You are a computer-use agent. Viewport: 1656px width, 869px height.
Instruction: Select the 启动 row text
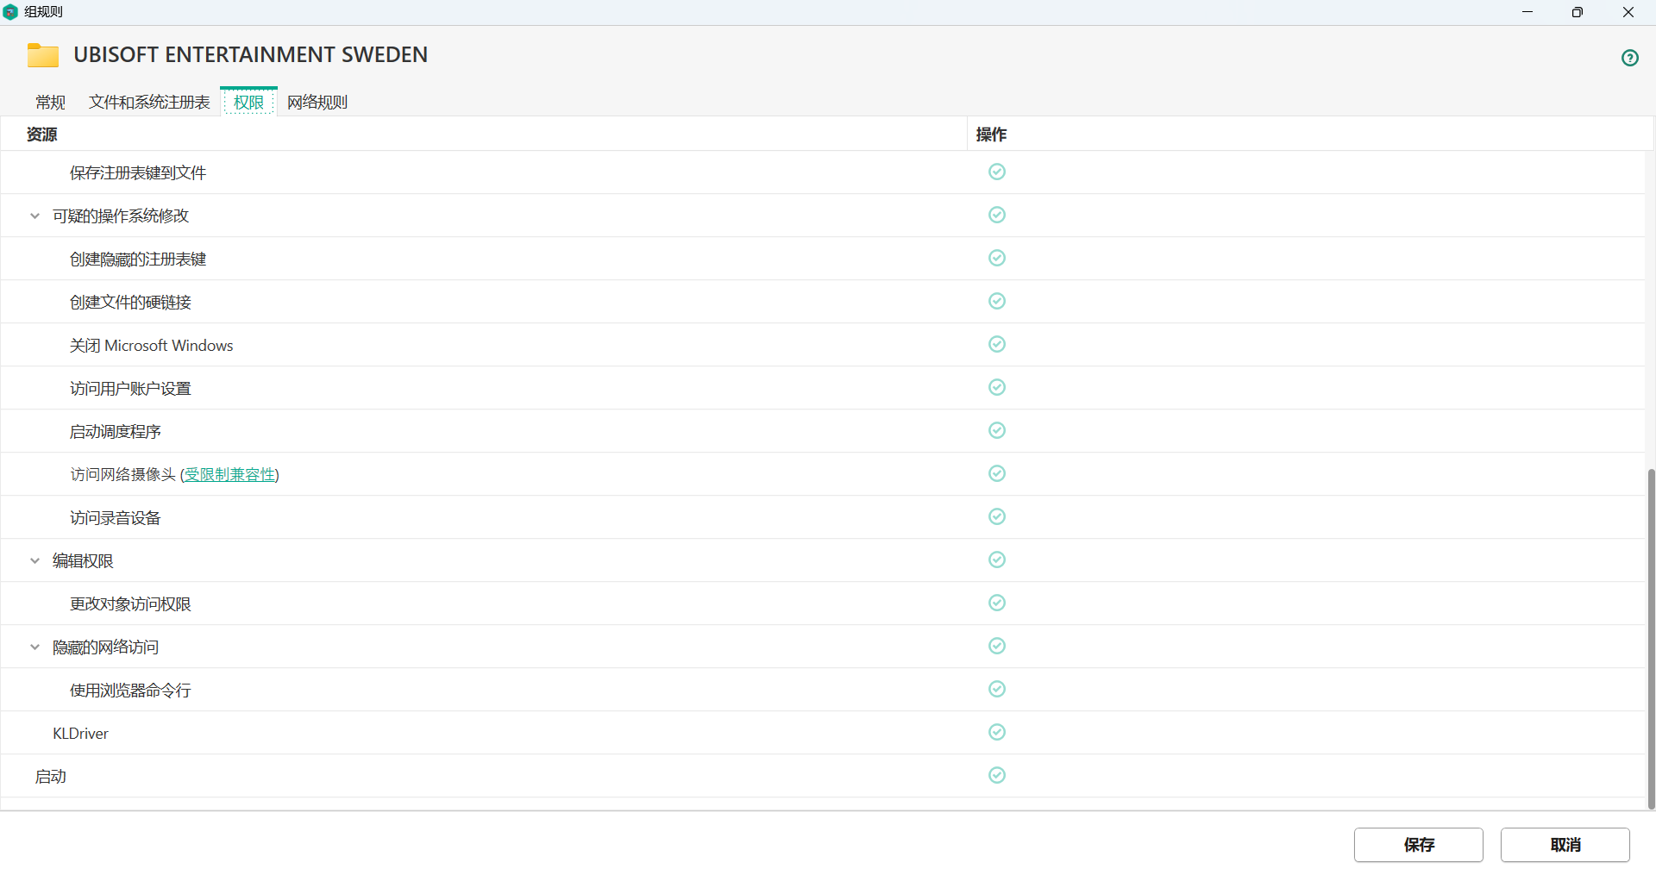click(x=50, y=777)
